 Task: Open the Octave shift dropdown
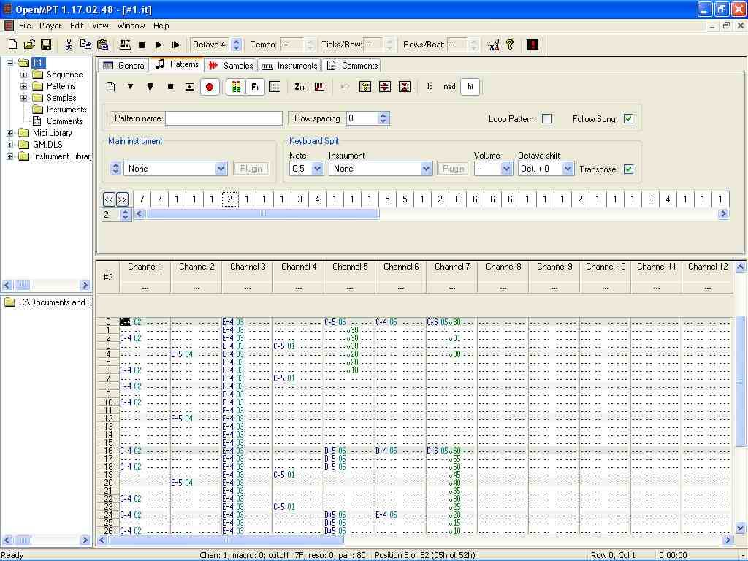point(568,169)
